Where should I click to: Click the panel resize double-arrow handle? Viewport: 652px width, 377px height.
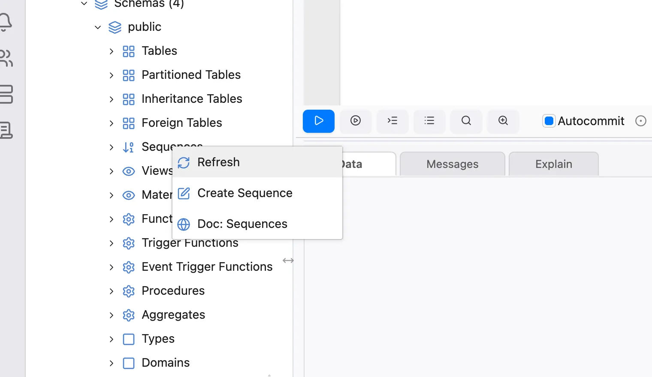click(x=288, y=260)
